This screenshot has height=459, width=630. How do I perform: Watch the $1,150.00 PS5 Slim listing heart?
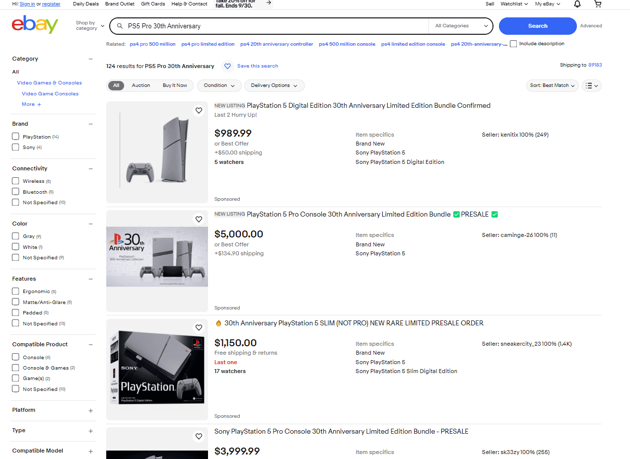coord(199,328)
